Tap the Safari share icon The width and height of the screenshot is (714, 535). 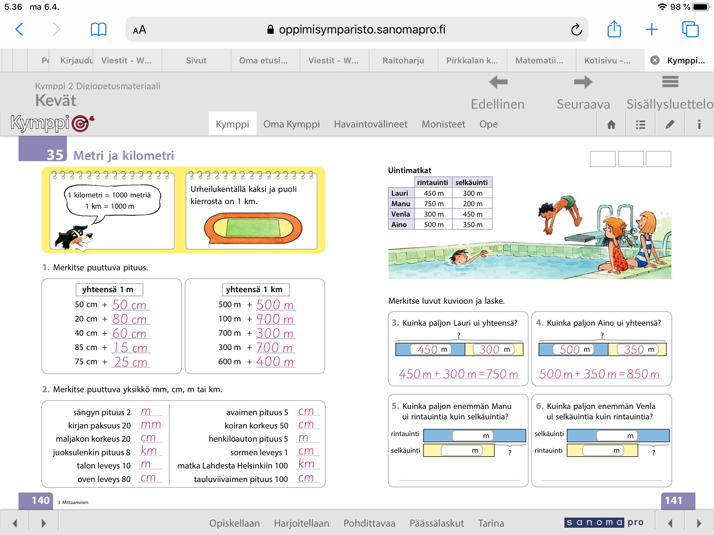[x=614, y=29]
